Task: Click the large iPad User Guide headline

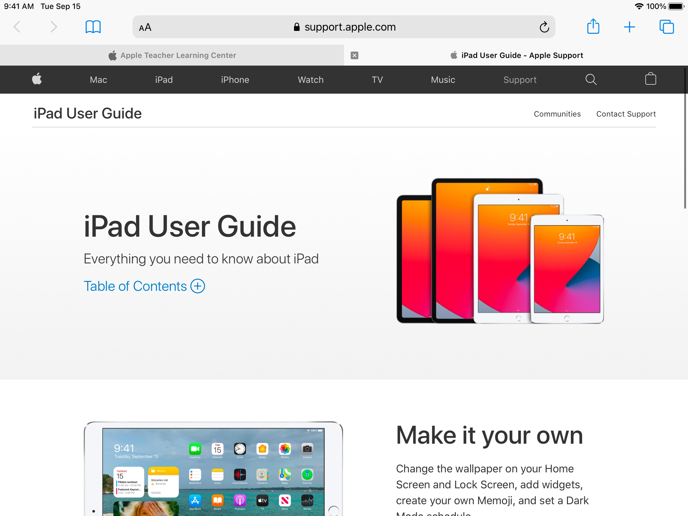Action: pos(190,226)
